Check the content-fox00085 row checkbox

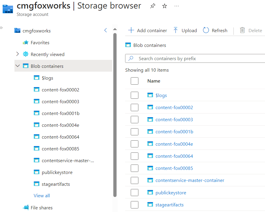tap(135, 168)
